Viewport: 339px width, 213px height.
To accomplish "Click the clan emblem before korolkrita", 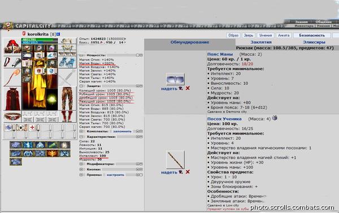I will click(x=24, y=34).
